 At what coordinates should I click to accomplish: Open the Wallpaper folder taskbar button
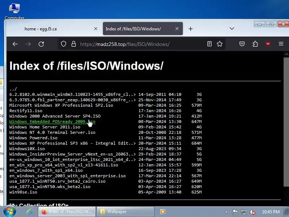125,212
